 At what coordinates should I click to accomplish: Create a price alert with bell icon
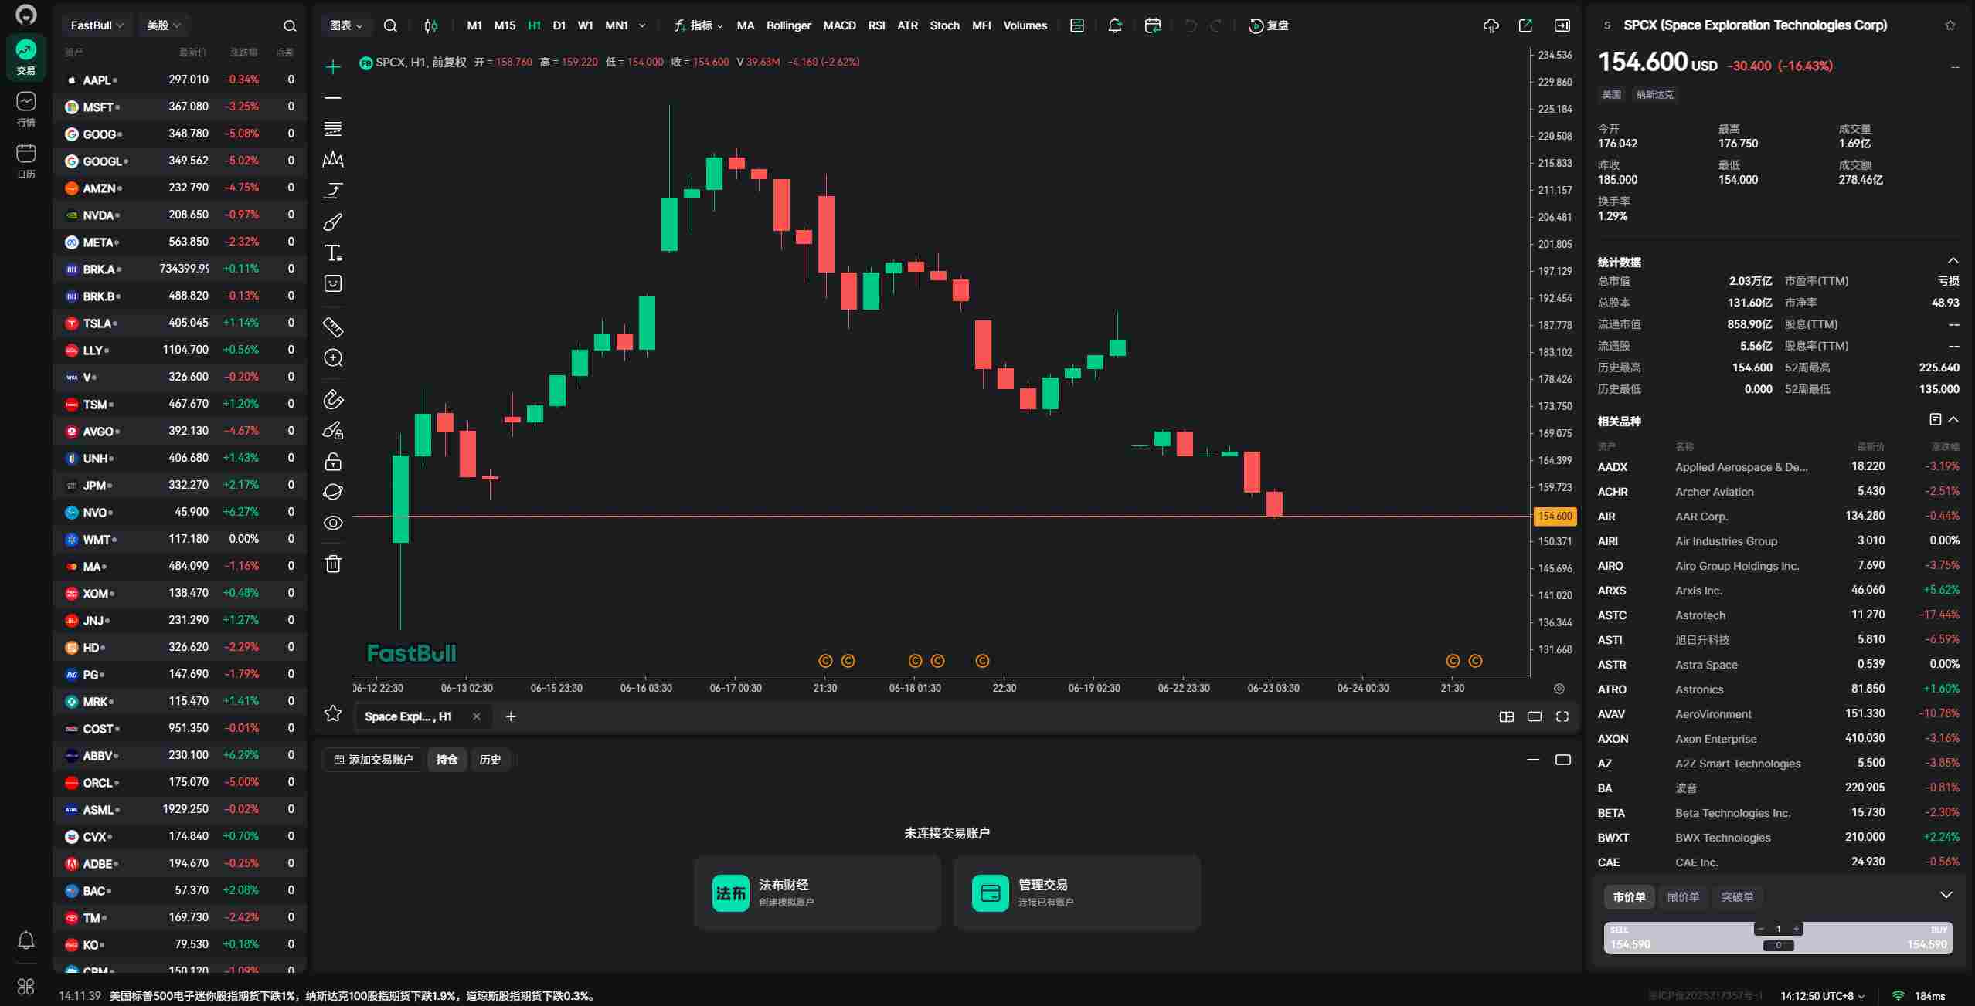(1114, 25)
